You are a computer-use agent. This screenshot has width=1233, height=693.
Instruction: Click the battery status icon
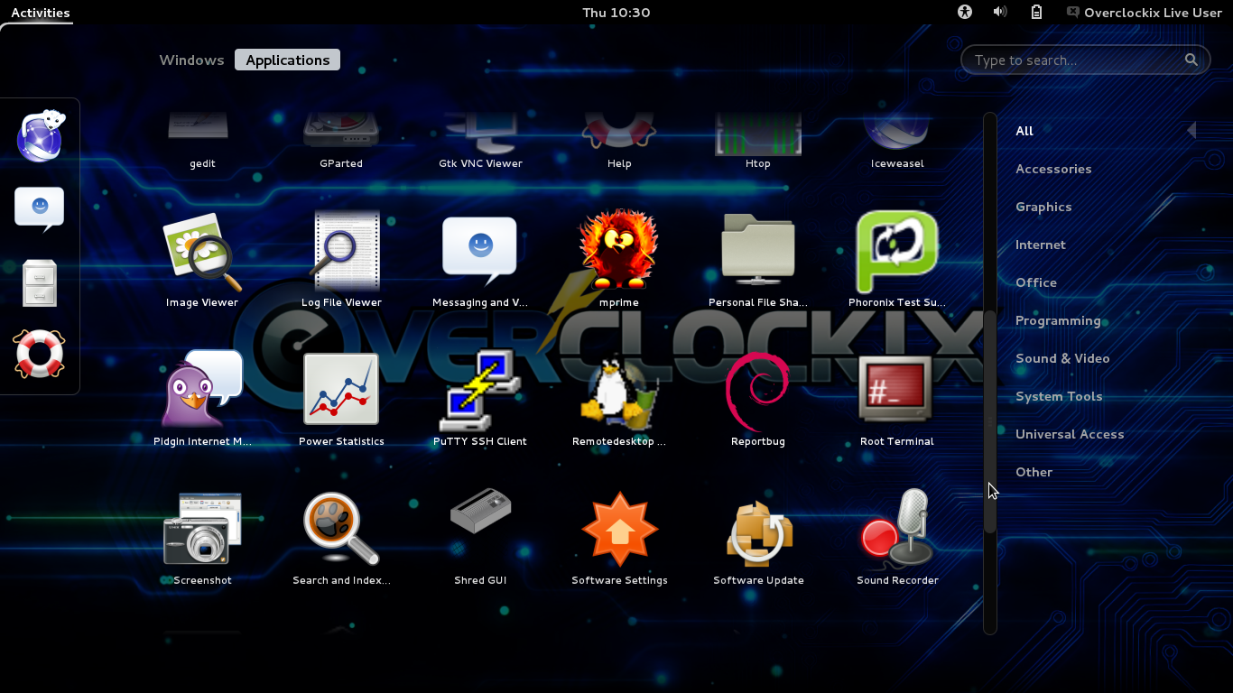[x=1036, y=12]
